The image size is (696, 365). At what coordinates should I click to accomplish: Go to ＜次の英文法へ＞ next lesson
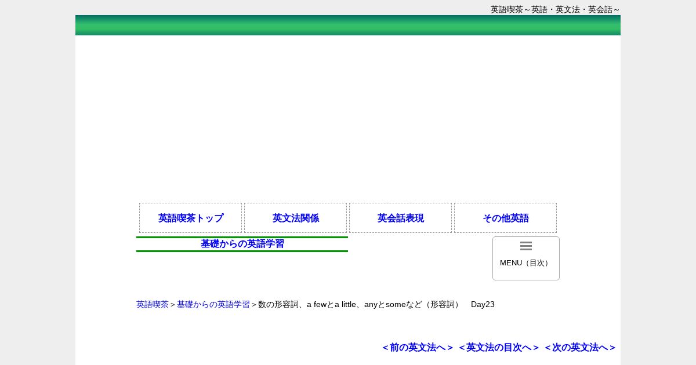click(580, 348)
